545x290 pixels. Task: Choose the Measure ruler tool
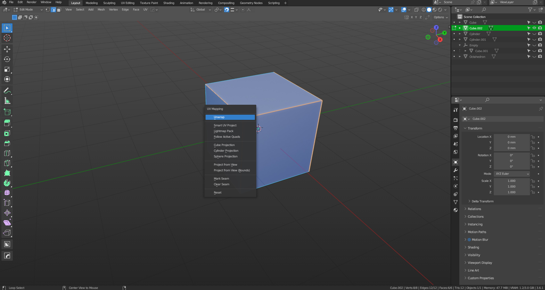(7, 101)
